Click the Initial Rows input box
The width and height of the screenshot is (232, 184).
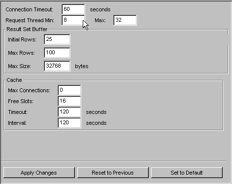pos(57,39)
